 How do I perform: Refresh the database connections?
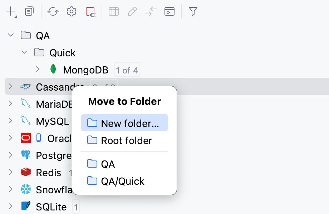(x=53, y=11)
